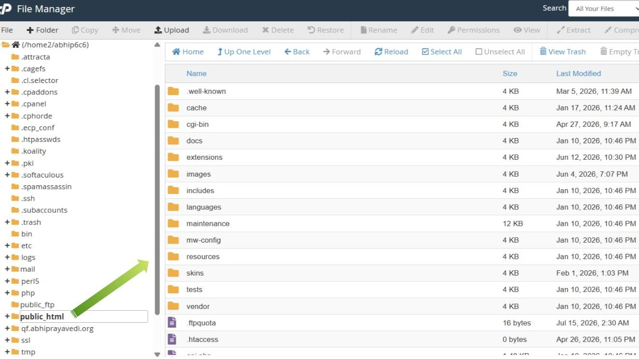Viewport: 639px width, 359px height.
Task: Click the .well-known folder icon
Action: click(x=173, y=91)
